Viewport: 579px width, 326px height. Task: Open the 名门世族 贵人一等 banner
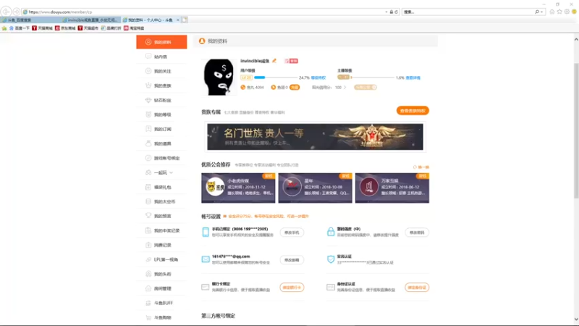[315, 137]
